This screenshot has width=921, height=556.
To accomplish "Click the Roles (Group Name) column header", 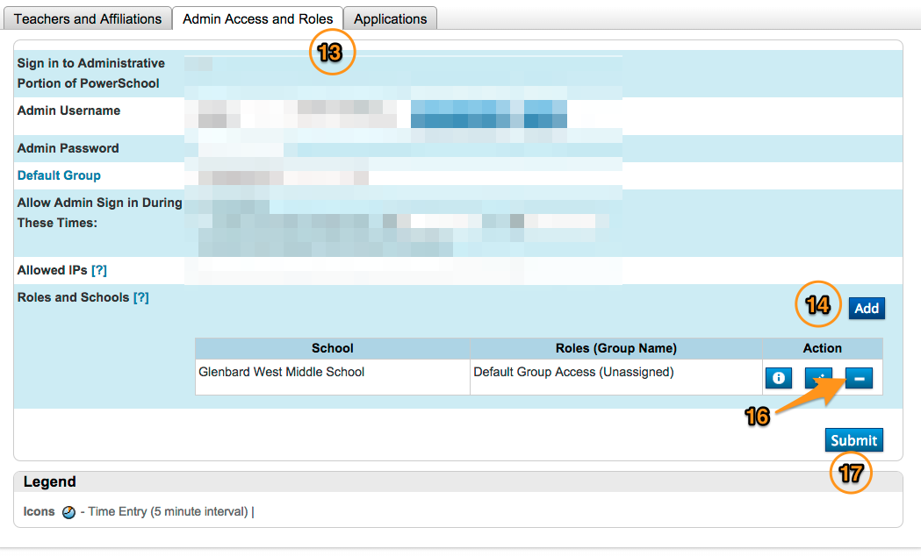I will (x=615, y=348).
